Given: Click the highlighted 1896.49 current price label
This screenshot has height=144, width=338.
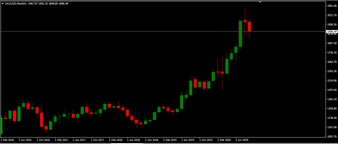Looking at the screenshot, I should 332,32.
